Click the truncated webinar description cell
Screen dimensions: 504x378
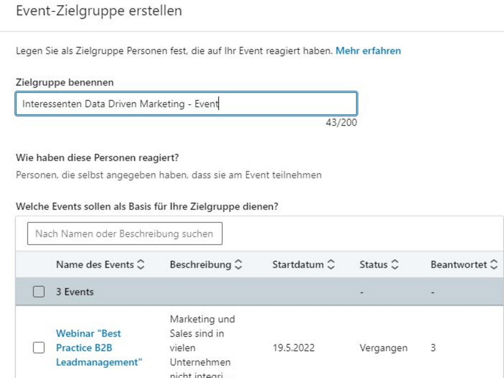202,346
